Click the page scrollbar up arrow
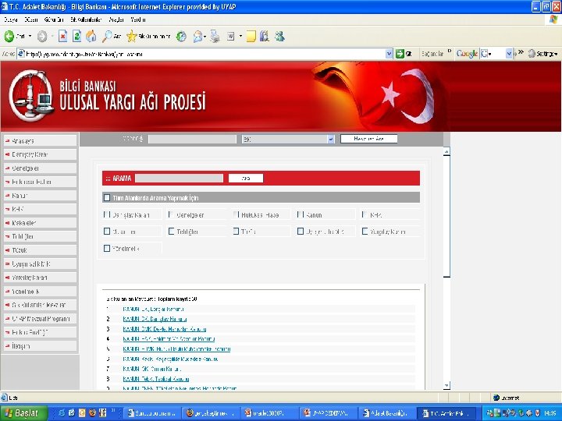Image resolution: width=562 pixels, height=421 pixels. pyautogui.click(x=446, y=152)
